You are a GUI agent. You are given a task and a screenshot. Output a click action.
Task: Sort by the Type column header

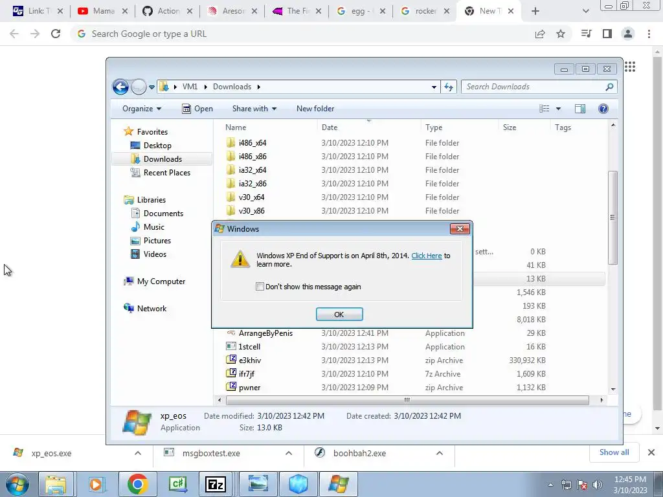(x=434, y=127)
